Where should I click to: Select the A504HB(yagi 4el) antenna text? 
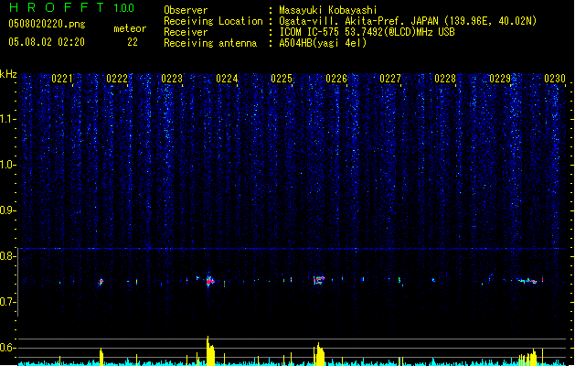pos(323,43)
